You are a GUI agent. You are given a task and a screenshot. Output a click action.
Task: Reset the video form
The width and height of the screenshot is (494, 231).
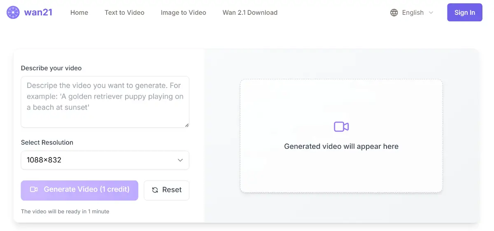pos(166,190)
